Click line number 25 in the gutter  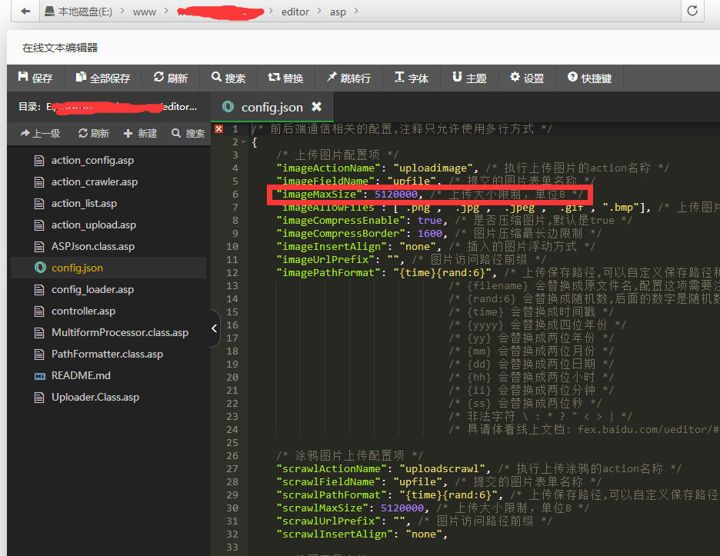[x=232, y=443]
